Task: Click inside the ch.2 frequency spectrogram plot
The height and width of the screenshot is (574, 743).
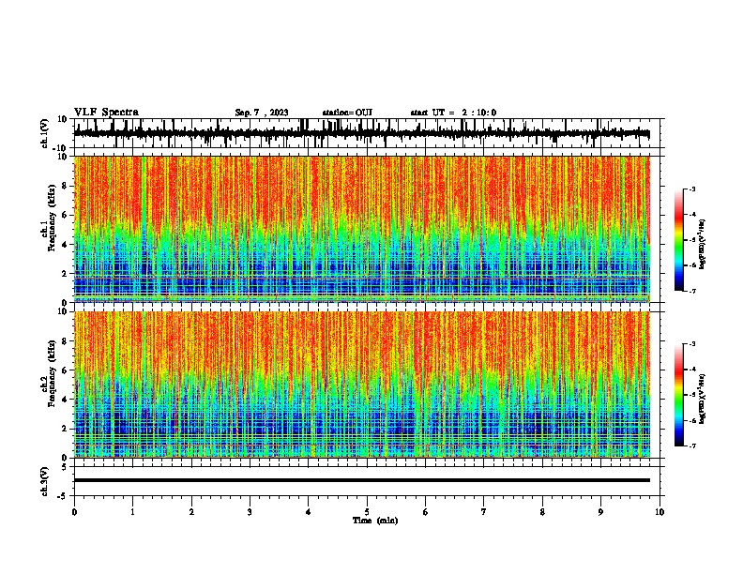Action: click(x=361, y=385)
